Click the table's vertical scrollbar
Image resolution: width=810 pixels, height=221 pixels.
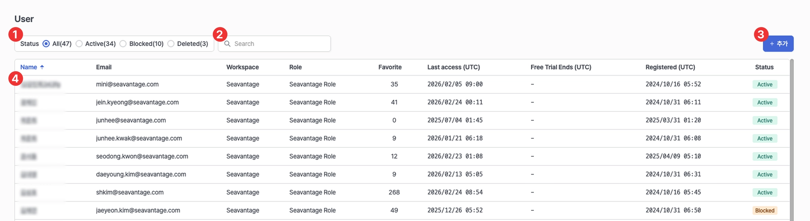point(791,138)
